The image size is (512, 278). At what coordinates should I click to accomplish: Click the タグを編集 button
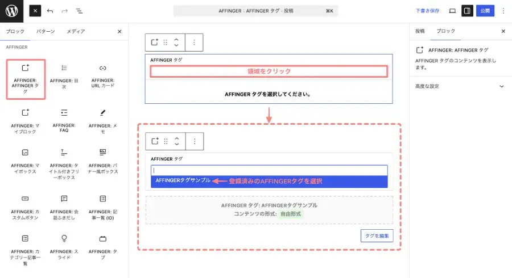tap(377, 235)
